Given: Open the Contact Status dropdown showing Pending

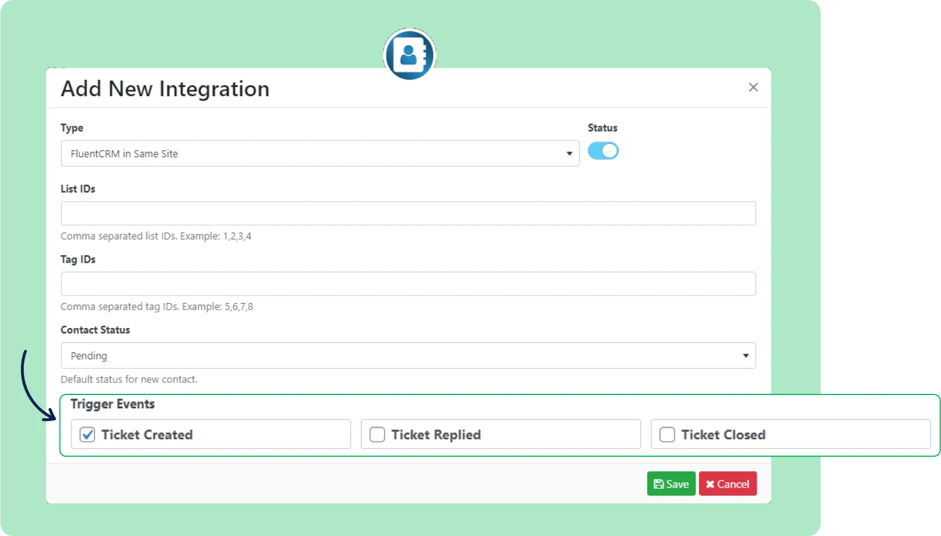Looking at the screenshot, I should 408,355.
